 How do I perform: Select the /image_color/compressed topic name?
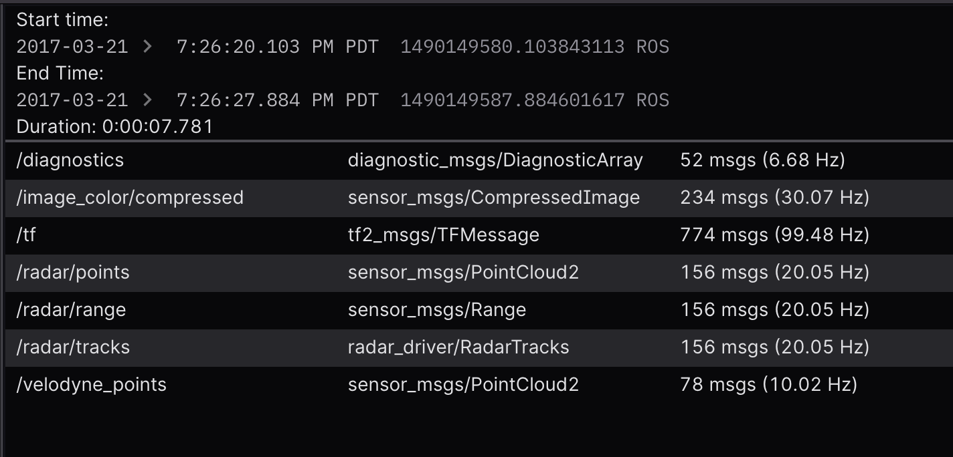click(130, 198)
